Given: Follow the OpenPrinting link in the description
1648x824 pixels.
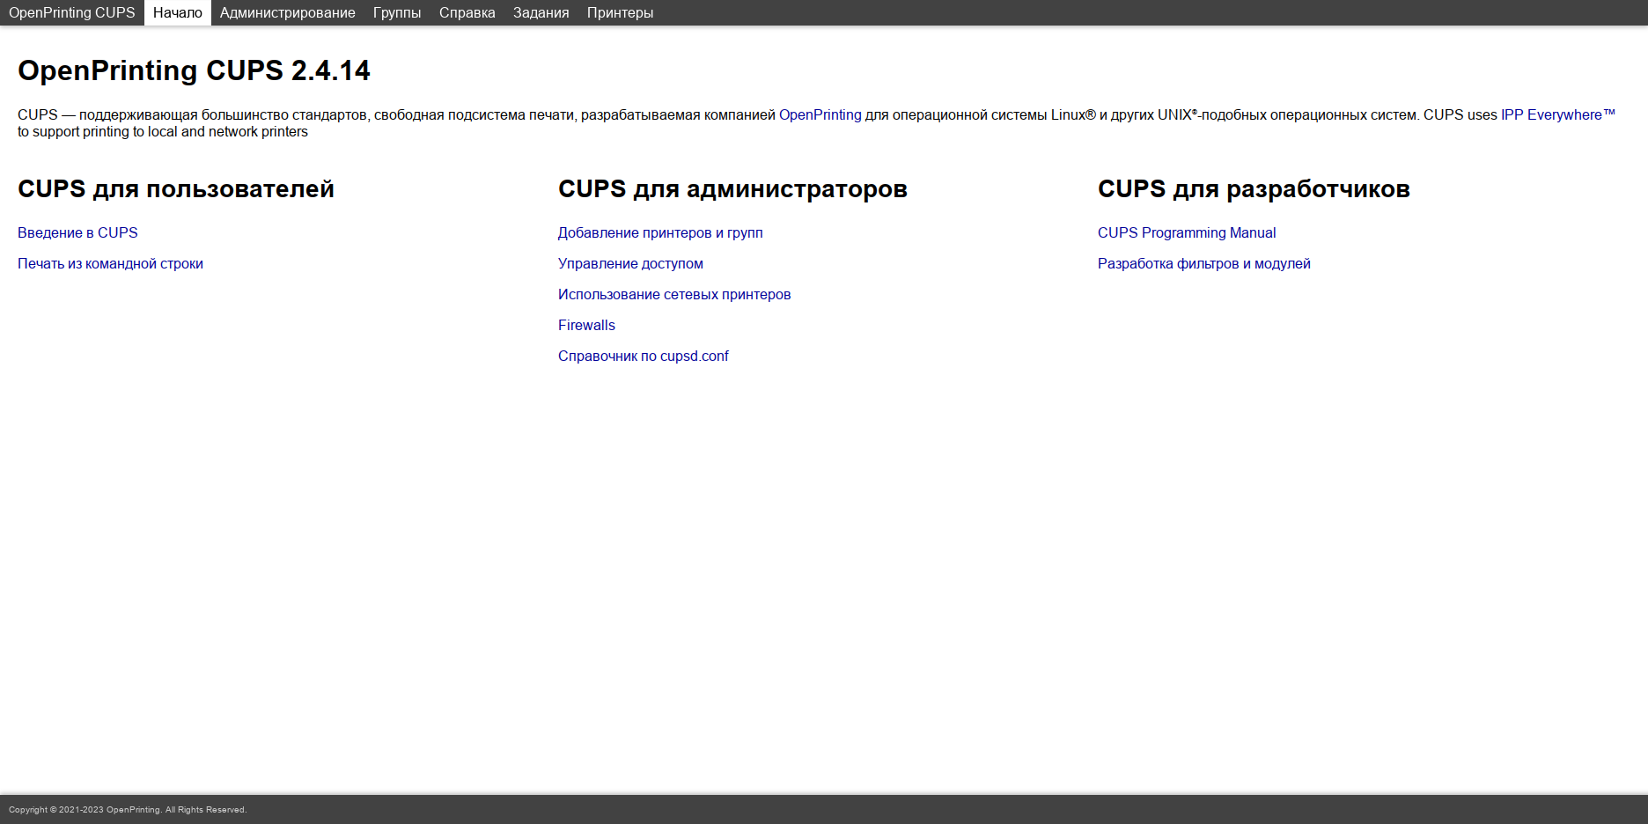Looking at the screenshot, I should (x=820, y=114).
